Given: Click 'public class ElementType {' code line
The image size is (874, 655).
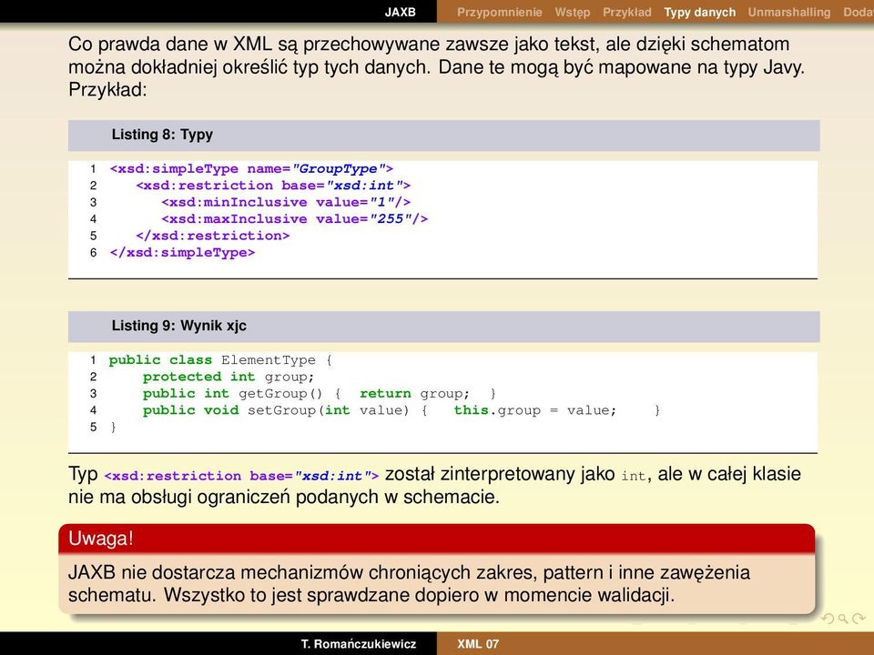Looking at the screenshot, I should (220, 360).
